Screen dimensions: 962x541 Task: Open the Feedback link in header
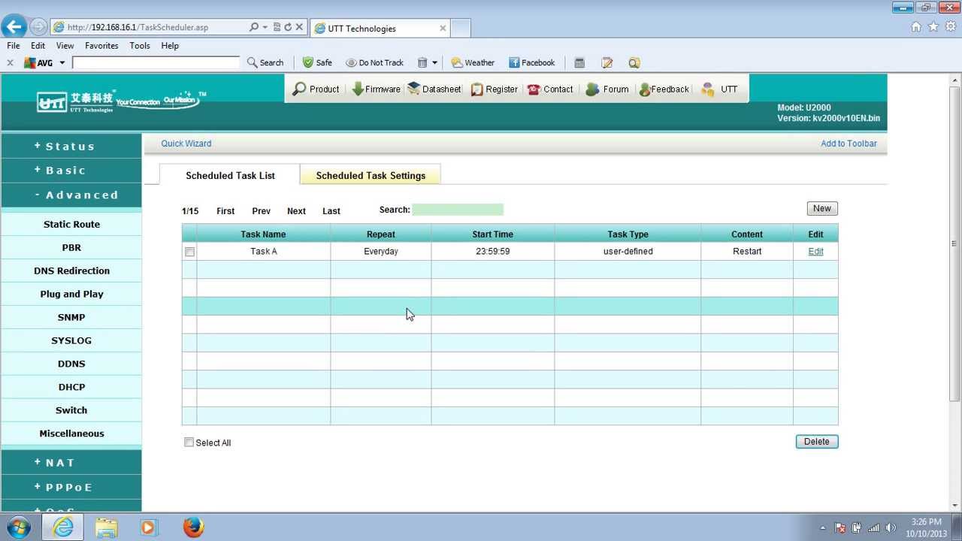664,89
